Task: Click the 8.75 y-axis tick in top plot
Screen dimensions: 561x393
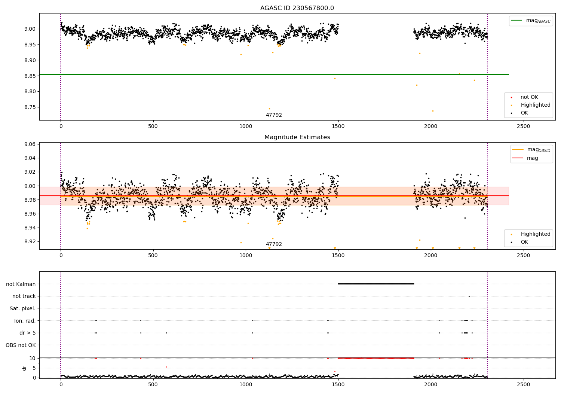Action: [30, 107]
